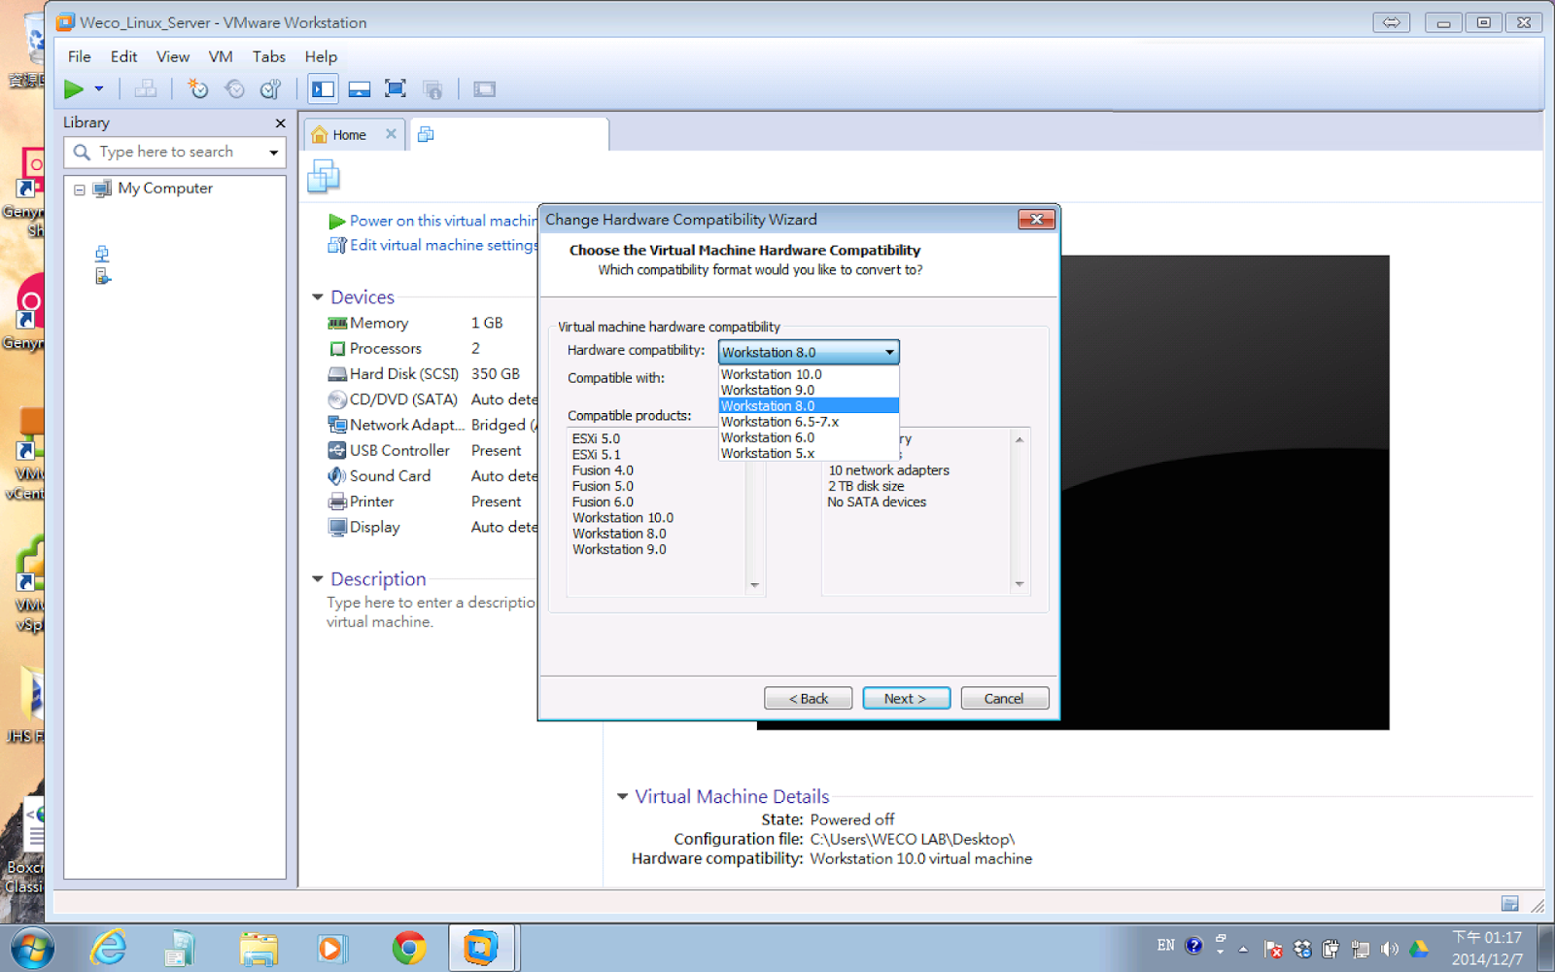Select the USB Controller device
Viewport: 1555px width, 972px height.
pos(432,450)
